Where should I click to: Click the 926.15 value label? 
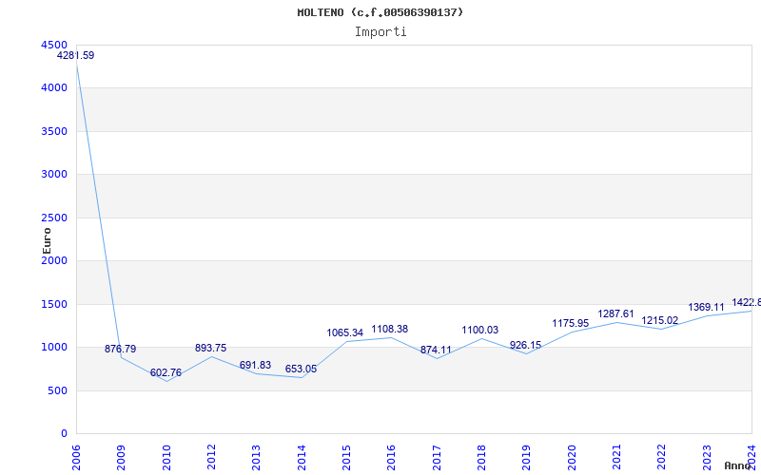pyautogui.click(x=526, y=345)
